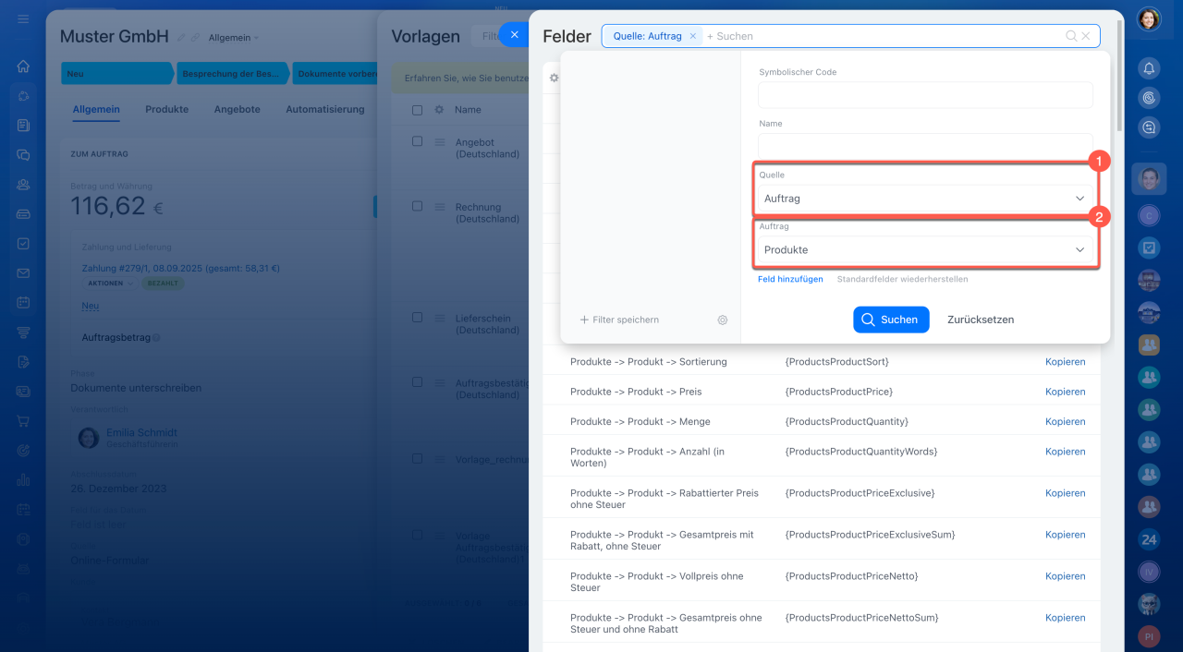Click Zurücksetzen to reset filter
This screenshot has width=1183, height=652.
[981, 320]
